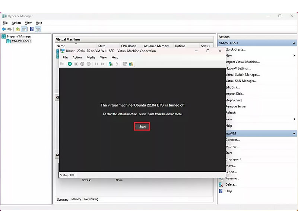Click Checkpoint in the nuxVM actions
This screenshot has width=298, height=223.
(234, 159)
